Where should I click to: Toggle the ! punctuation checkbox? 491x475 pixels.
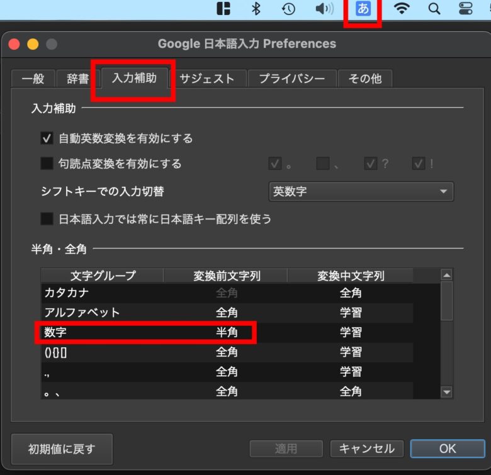419,164
